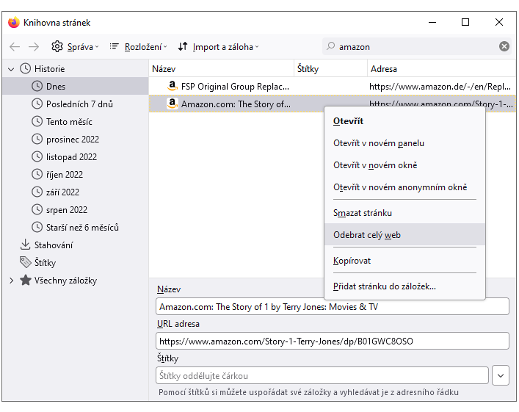This screenshot has width=519, height=412.
Task: Select říjen 2022 history folder
Action: point(76,174)
